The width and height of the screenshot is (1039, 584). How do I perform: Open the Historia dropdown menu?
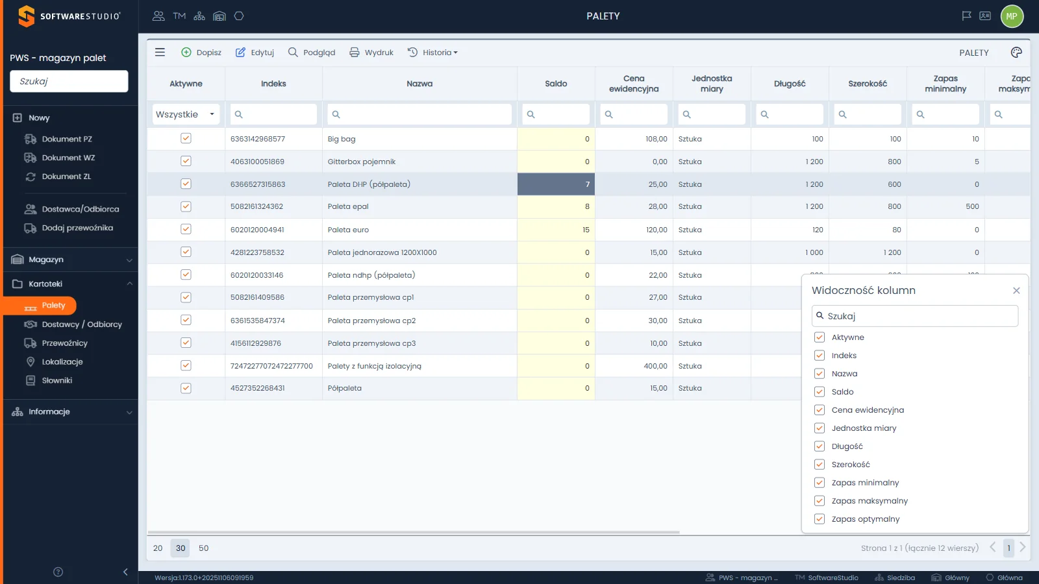432,53
